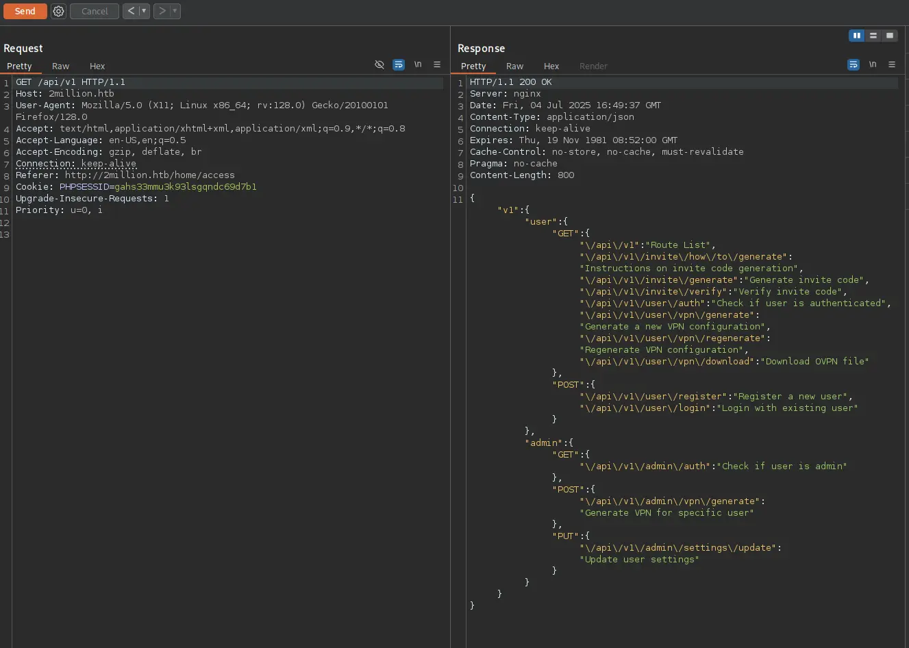Image resolution: width=909 pixels, height=648 pixels.
Task: Click the "Verify invite code" entry
Action: coord(788,292)
